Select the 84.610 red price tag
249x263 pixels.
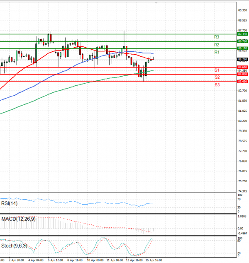[x=242, y=67]
